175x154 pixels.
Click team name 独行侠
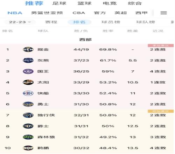46,115
